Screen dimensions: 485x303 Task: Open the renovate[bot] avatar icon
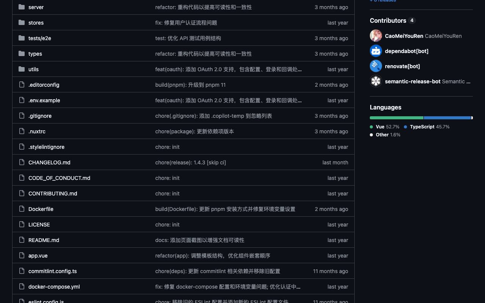(x=376, y=66)
